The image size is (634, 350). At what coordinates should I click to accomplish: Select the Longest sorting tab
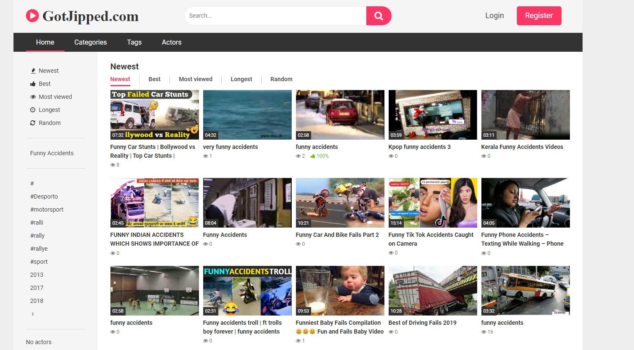tap(241, 79)
